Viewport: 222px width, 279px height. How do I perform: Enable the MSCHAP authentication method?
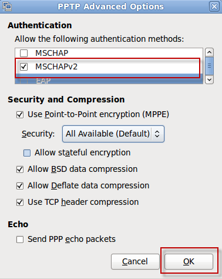pyautogui.click(x=24, y=53)
